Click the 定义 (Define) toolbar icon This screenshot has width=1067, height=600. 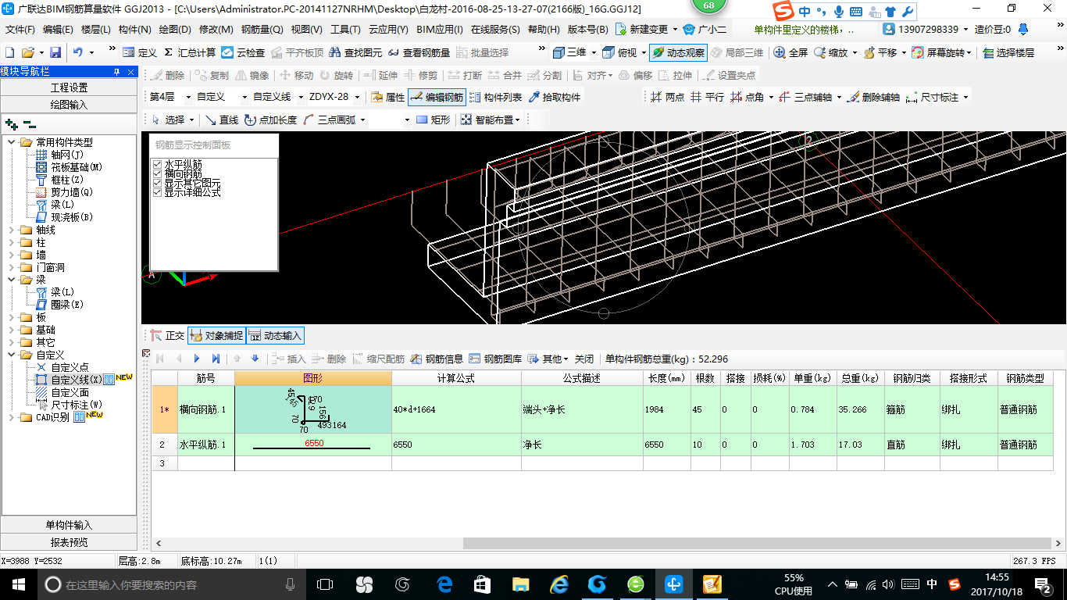(140, 52)
